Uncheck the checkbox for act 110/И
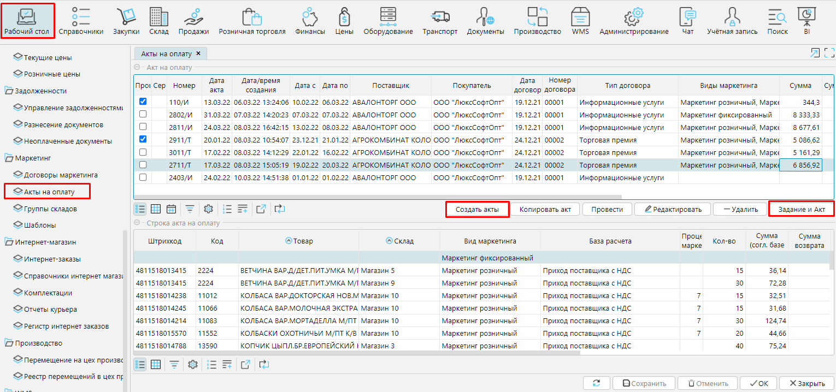The height and width of the screenshot is (392, 836). pos(143,102)
